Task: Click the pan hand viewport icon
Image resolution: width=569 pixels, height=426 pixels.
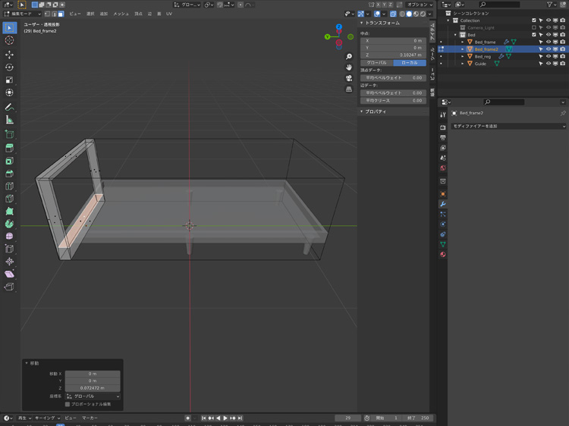Action: [348, 67]
